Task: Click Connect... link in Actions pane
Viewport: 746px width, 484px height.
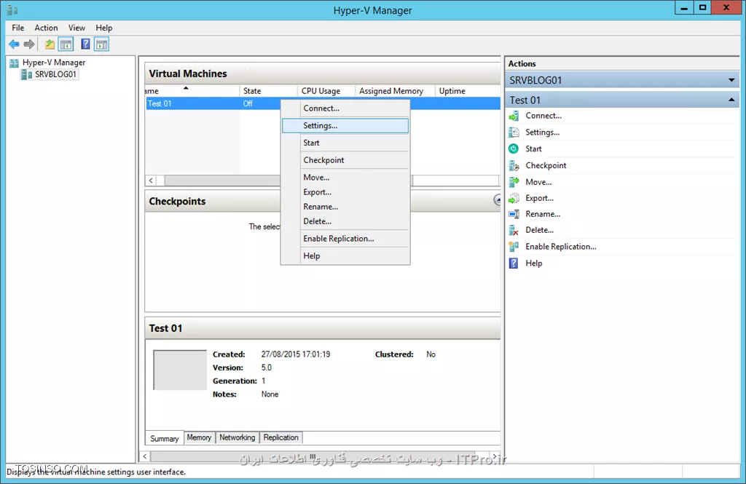Action: click(543, 116)
